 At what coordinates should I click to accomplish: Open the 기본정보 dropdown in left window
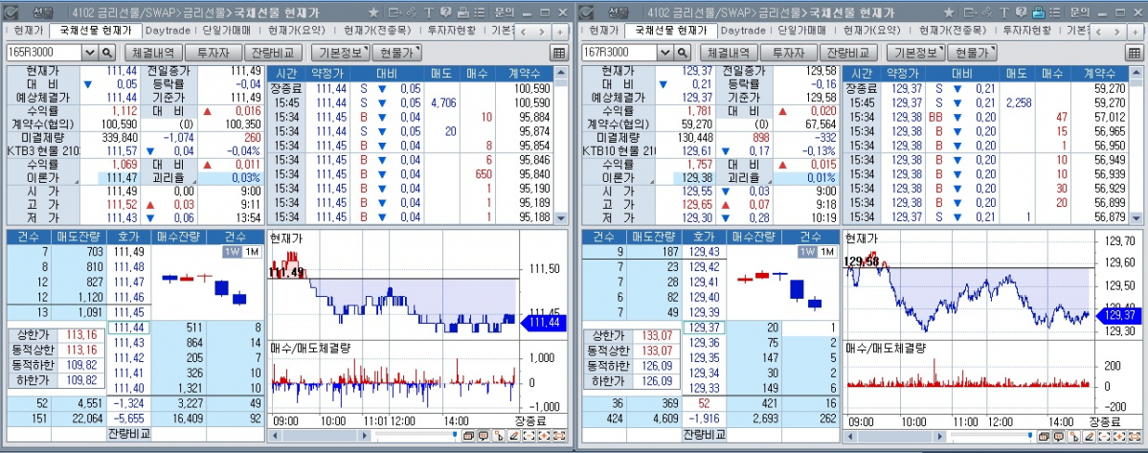pos(341,53)
